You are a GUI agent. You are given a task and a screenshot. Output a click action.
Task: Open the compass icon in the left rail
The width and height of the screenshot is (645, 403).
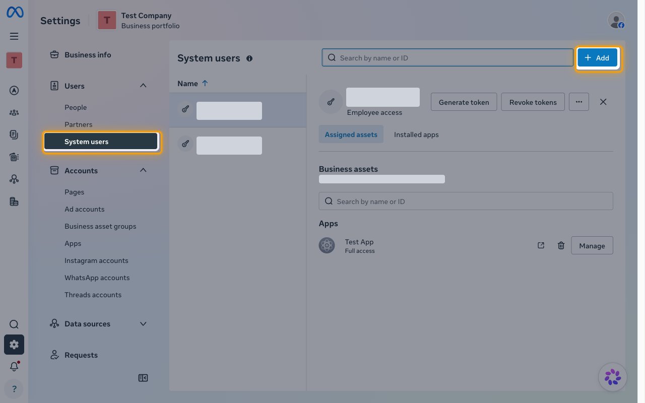click(x=14, y=91)
